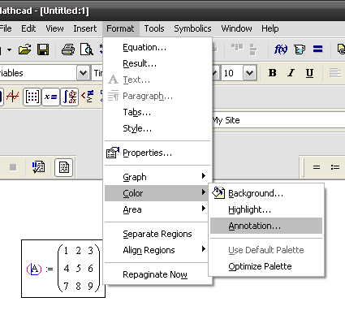Expand the Color submenu
The height and width of the screenshot is (319, 345).
pos(157,193)
